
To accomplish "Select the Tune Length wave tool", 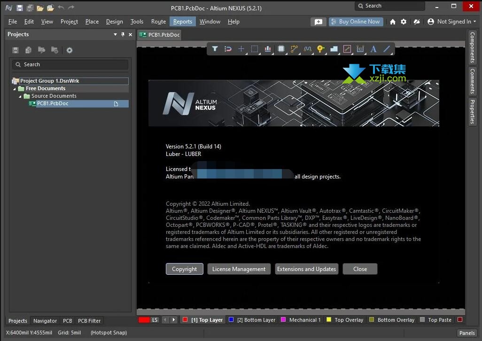I will 307,49.
